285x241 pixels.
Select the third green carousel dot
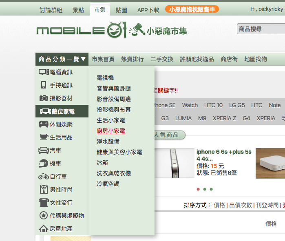pos(211,189)
